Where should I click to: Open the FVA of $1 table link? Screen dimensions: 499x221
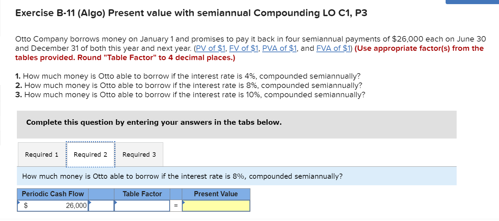pos(333,48)
